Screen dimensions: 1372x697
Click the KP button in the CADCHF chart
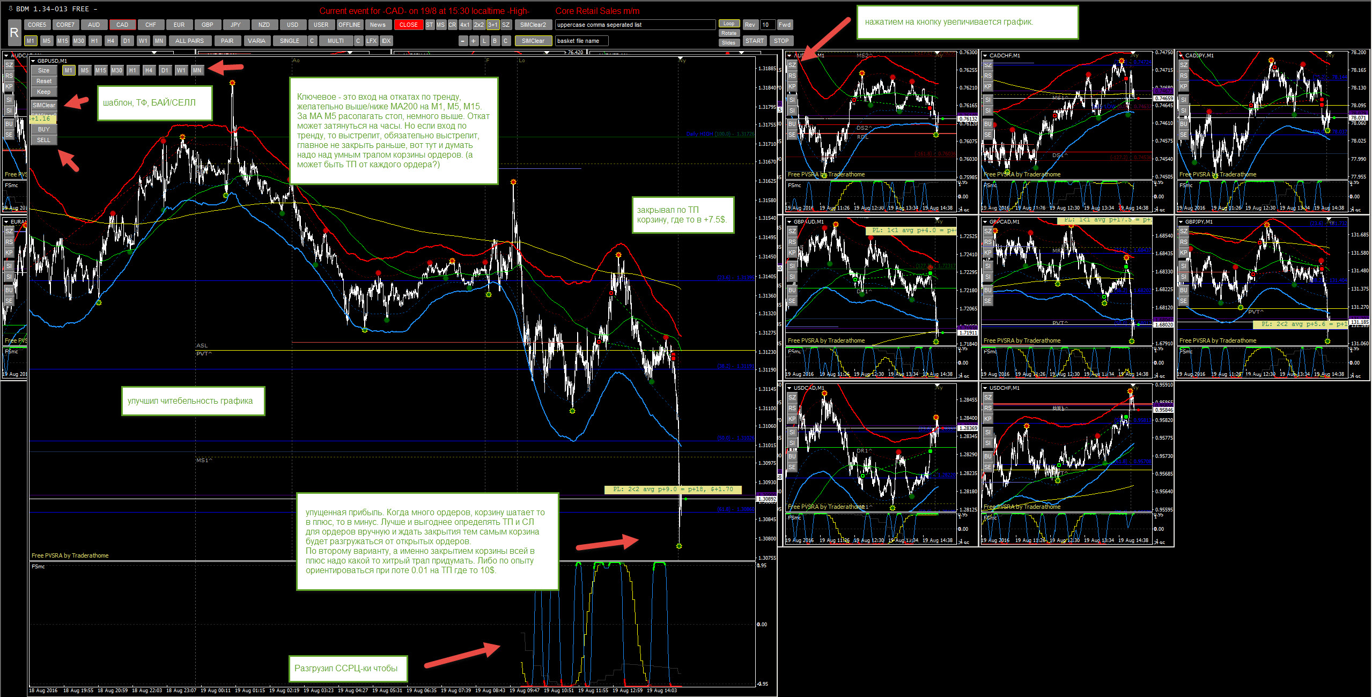tap(988, 86)
